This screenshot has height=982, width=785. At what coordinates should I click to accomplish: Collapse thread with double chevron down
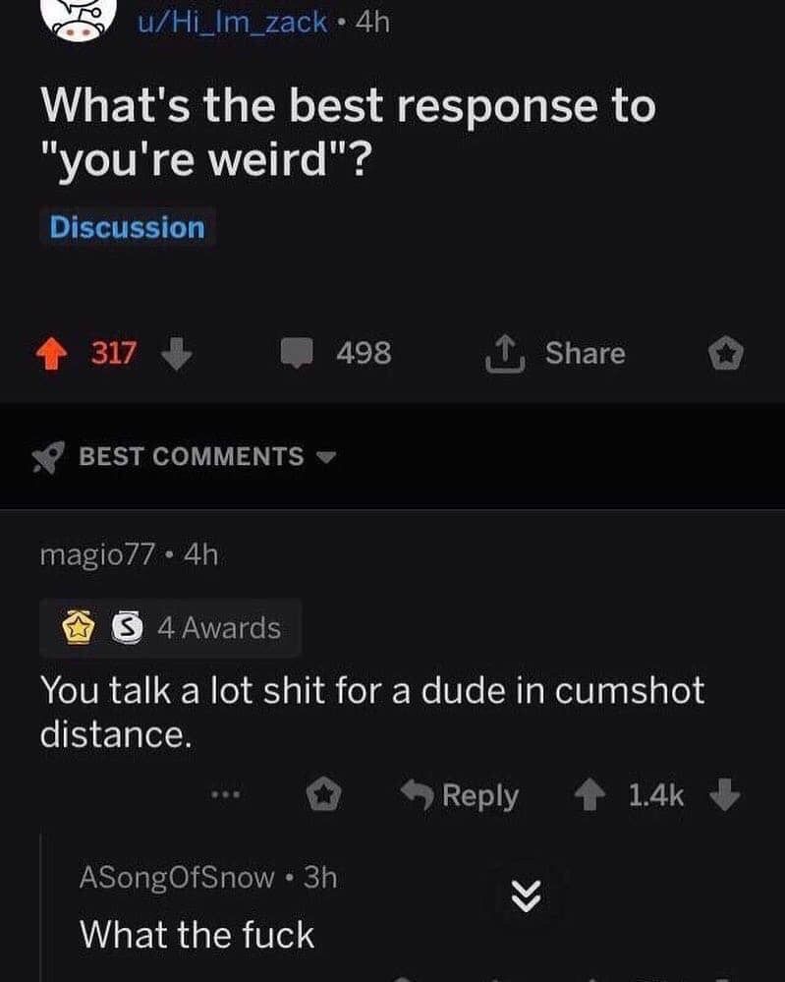526,895
